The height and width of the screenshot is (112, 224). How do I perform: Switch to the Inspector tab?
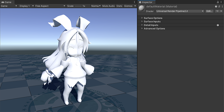[x=146, y=2]
